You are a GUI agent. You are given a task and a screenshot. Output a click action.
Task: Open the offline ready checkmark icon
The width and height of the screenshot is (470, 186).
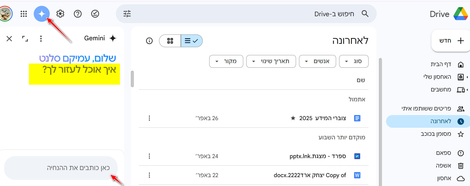pyautogui.click(x=95, y=14)
